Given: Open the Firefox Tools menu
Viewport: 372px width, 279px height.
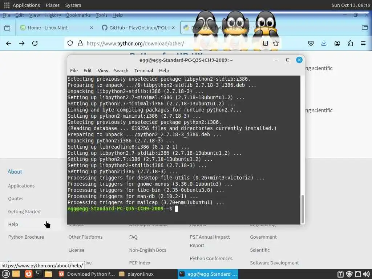Looking at the screenshot, I should pos(102,15).
